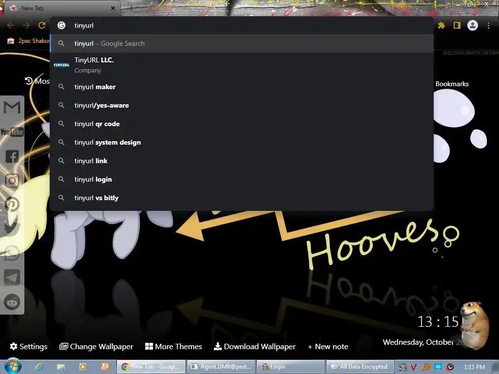Viewport: 499px width, 374px height.
Task: Choose the 'tinyurl vs bitly' suggestion
Action: point(242,198)
